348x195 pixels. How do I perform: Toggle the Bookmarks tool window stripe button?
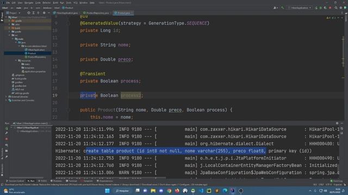(2, 170)
